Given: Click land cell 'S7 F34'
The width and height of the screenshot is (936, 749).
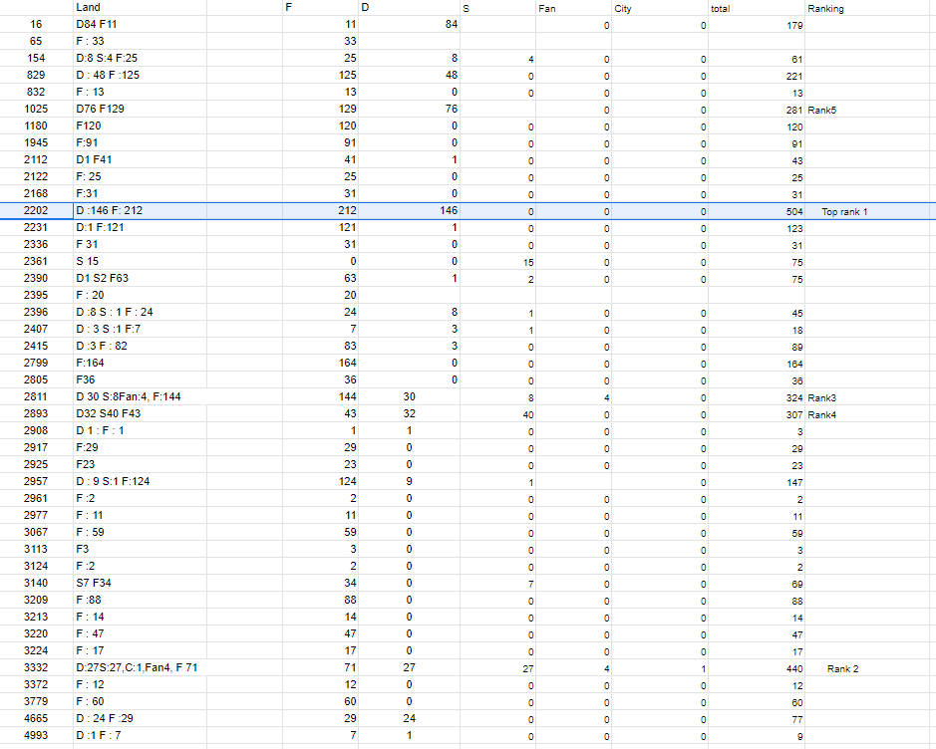Looking at the screenshot, I should tap(141, 584).
